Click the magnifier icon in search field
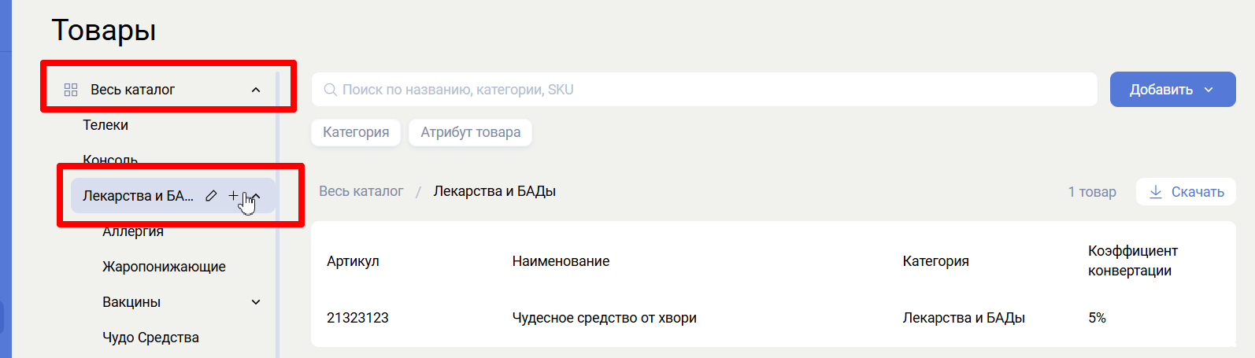The height and width of the screenshot is (358, 1255). [331, 90]
